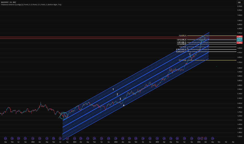
Task: Click the current price label 5.371,0
Action: point(240,39)
